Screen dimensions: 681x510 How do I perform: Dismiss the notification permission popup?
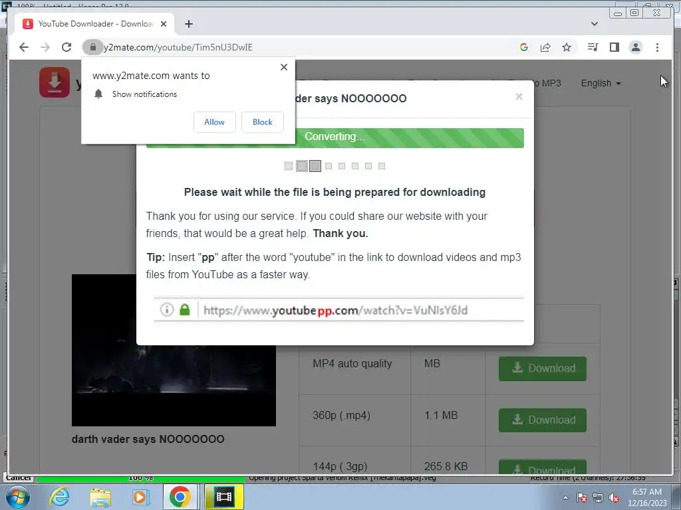pos(283,67)
